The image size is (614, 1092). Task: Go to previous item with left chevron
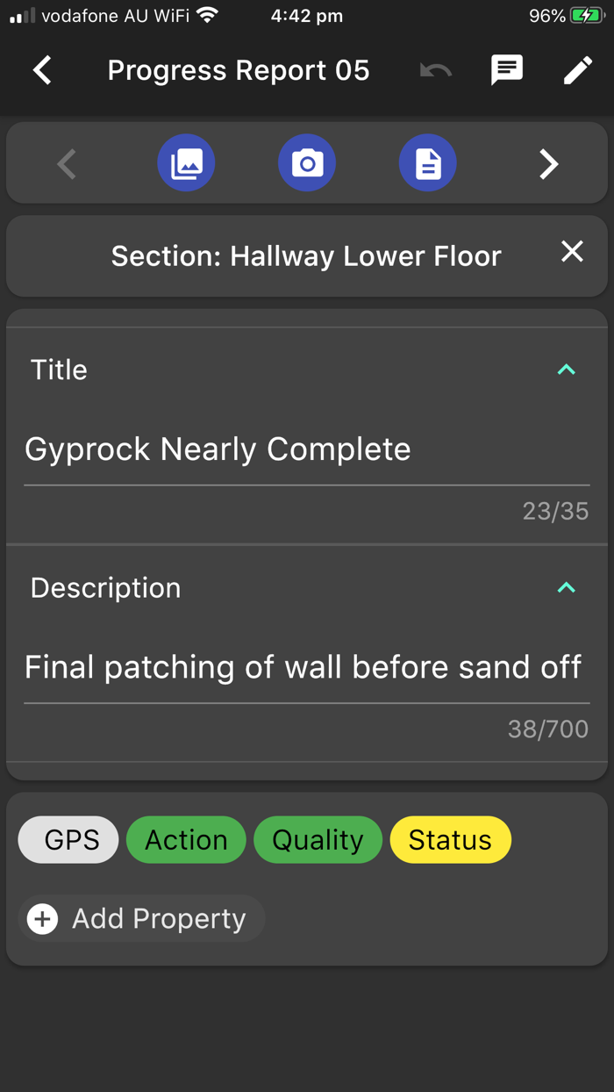pos(67,164)
